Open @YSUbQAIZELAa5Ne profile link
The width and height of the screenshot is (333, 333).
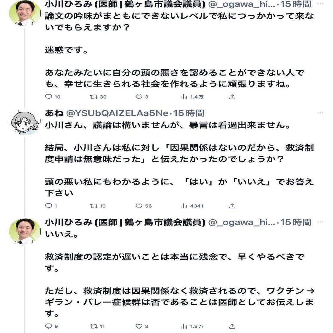(117, 113)
